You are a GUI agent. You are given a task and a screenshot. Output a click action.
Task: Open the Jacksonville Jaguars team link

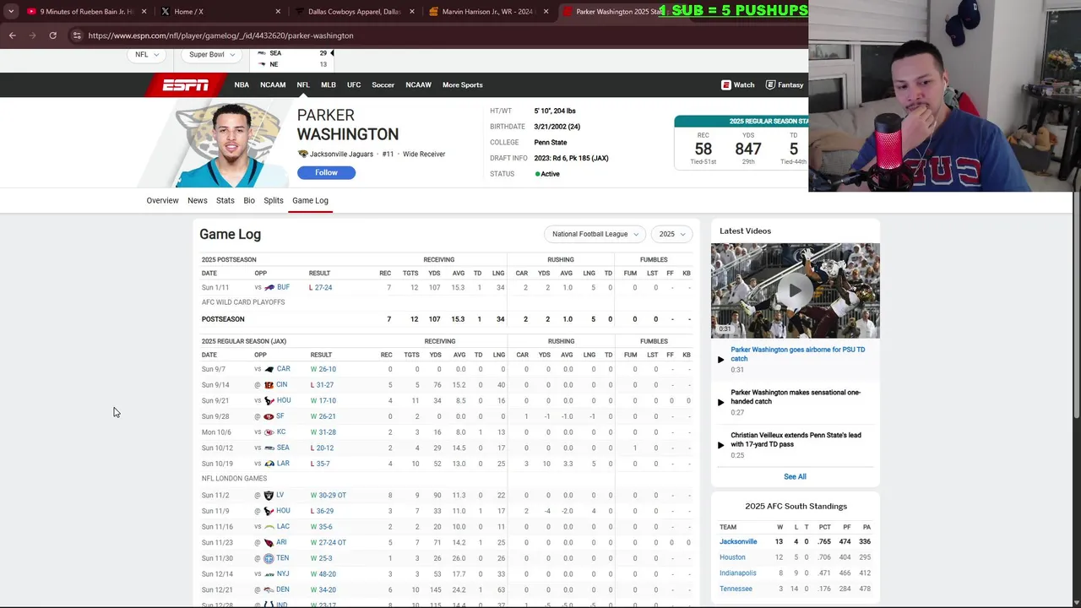341,155
